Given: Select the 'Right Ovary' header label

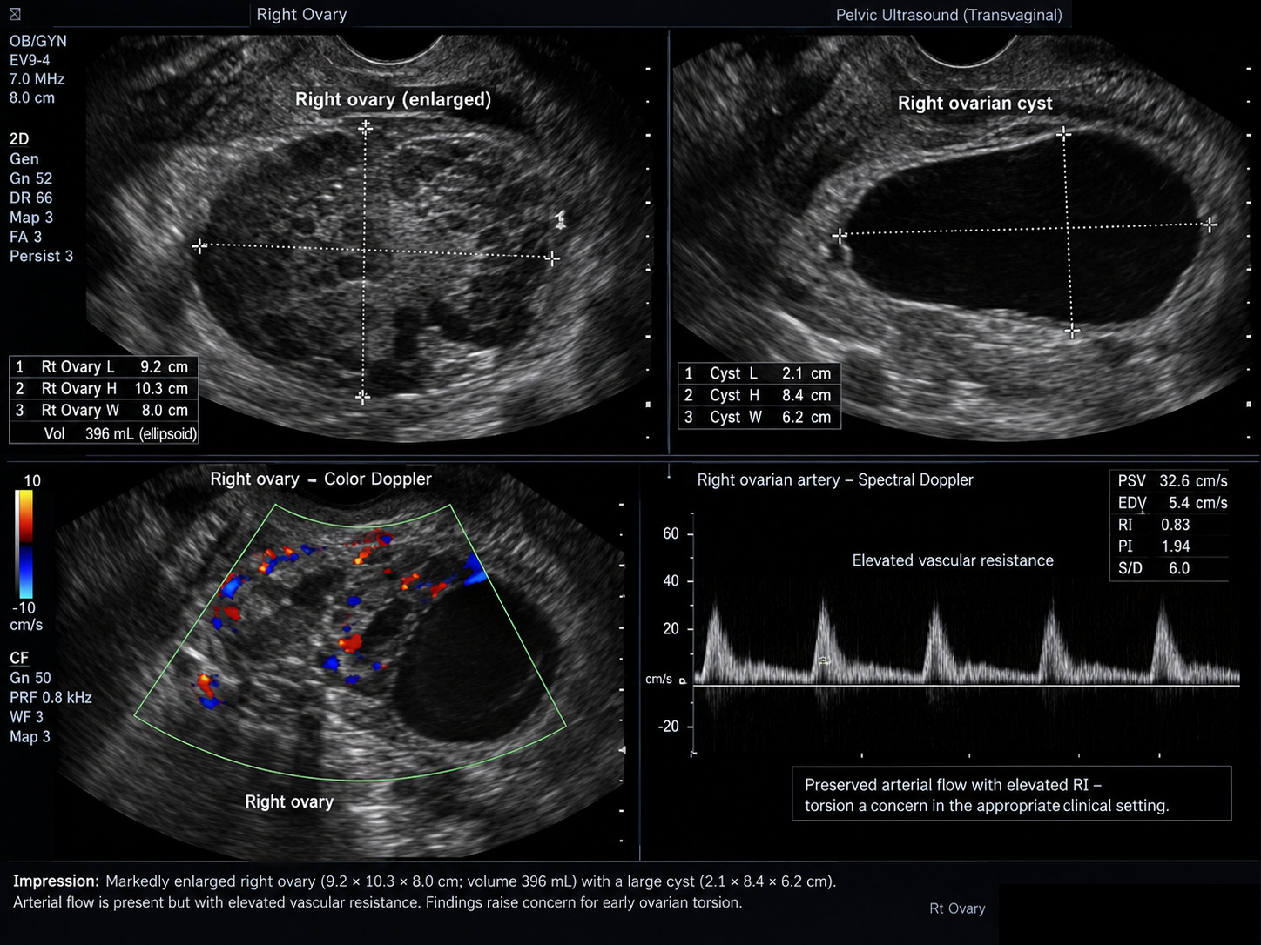Looking at the screenshot, I should point(301,15).
